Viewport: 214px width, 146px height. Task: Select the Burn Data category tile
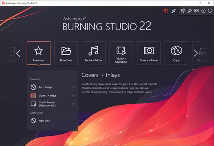66,53
